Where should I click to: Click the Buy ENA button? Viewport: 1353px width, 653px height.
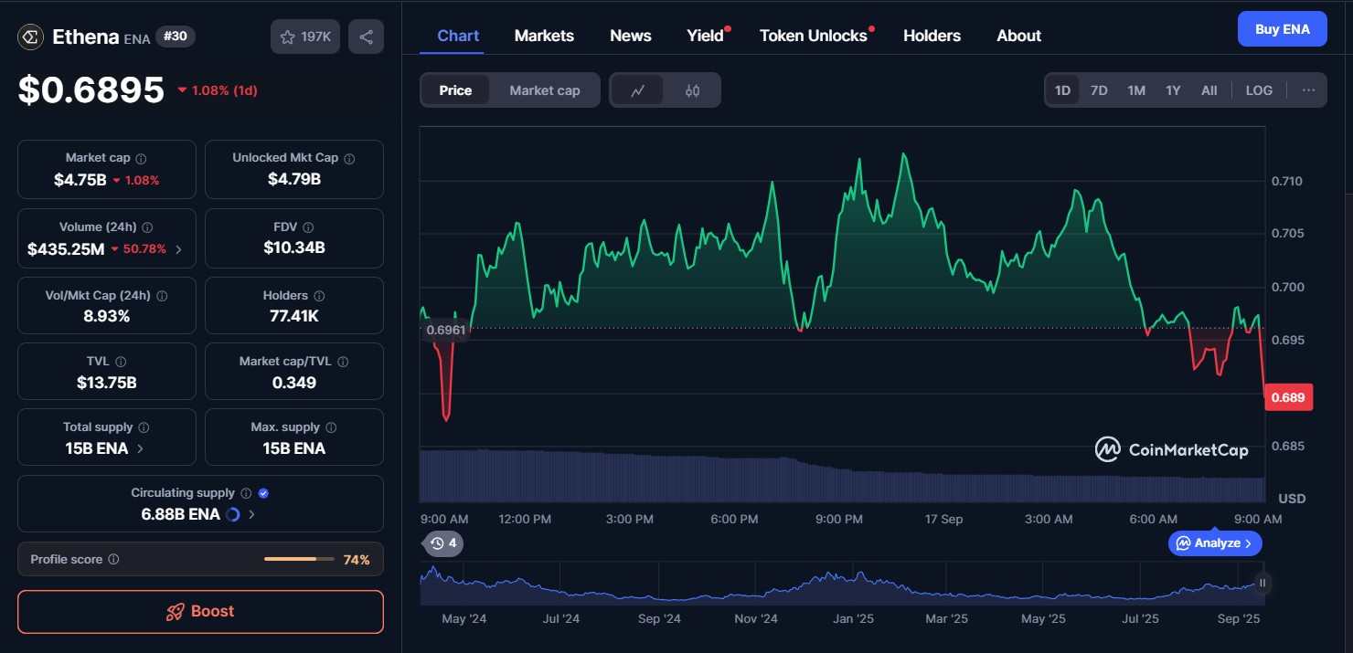tap(1282, 29)
